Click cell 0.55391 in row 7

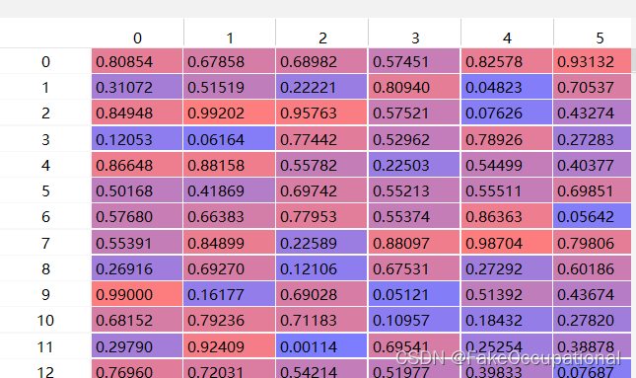(137, 243)
